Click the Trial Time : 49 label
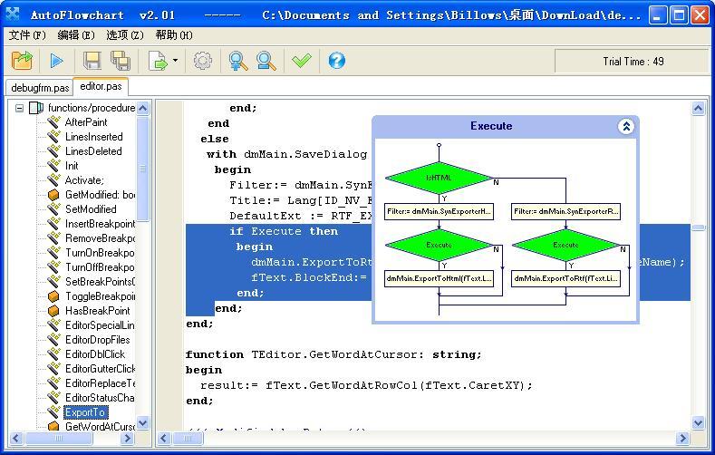The width and height of the screenshot is (715, 455). [633, 62]
